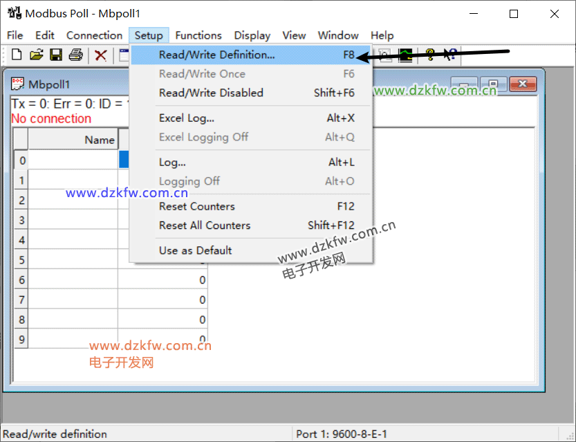Expand the Display menu

[x=252, y=35]
